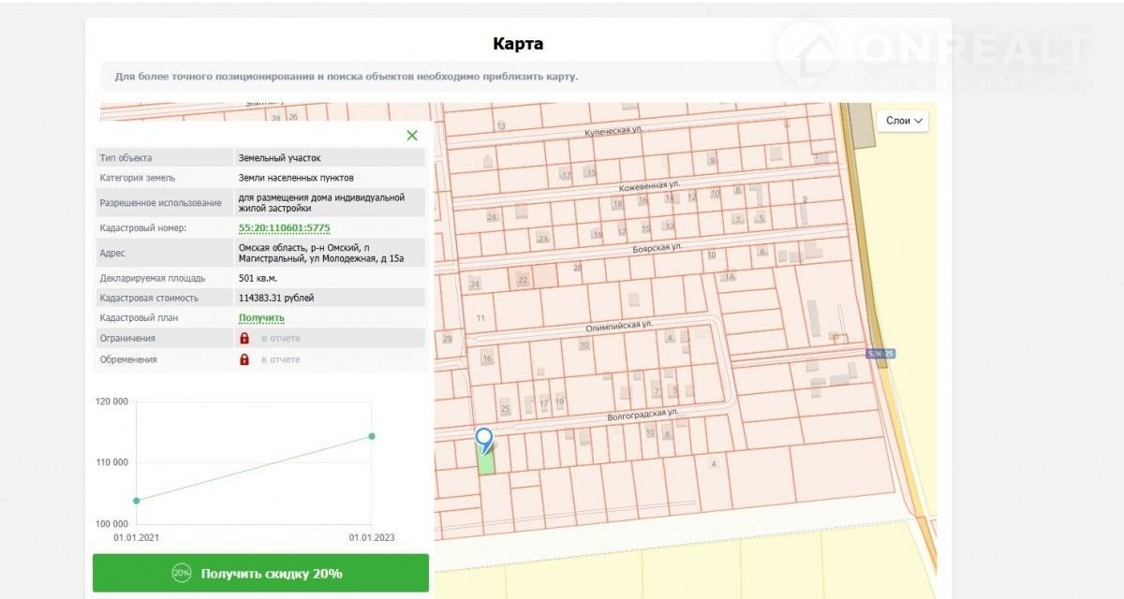Open the Слои layers dropdown
Viewport: 1124px width, 599px height.
click(904, 121)
